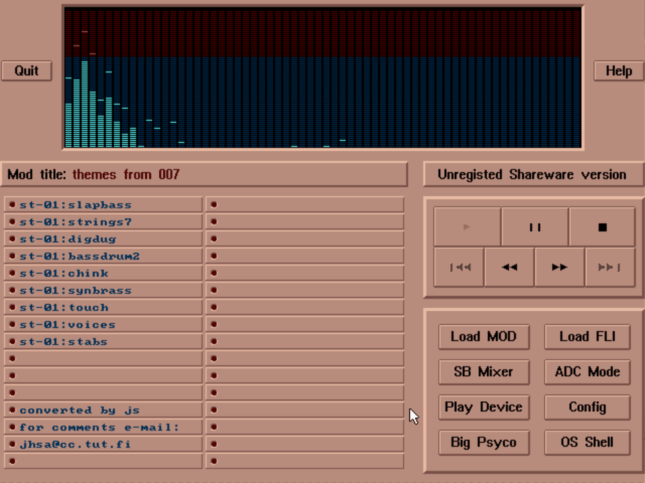The image size is (645, 483).
Task: Pause the current MOD playback
Action: [535, 227]
